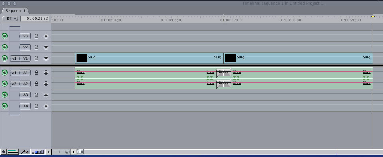The image size is (383, 157).
Task: Select the track height control
Action: point(38,152)
